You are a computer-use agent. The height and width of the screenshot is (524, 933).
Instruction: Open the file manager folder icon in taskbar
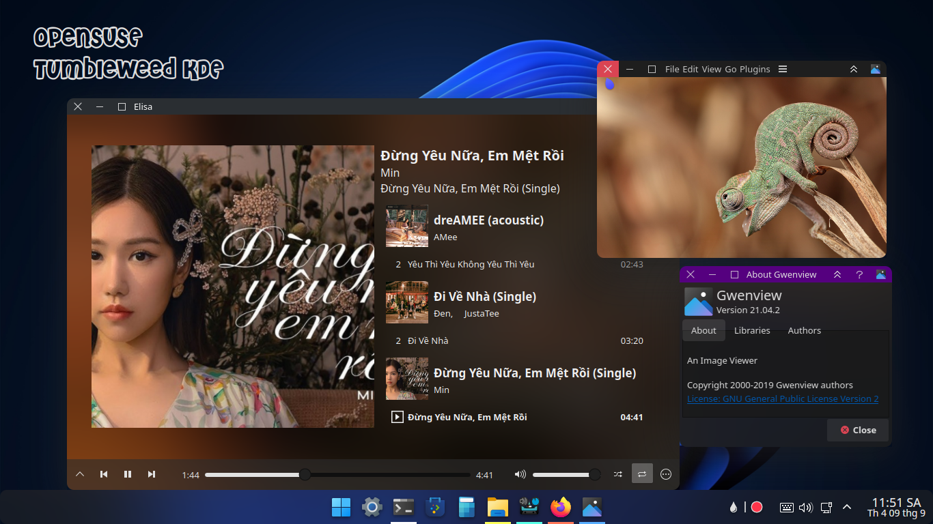(x=498, y=507)
